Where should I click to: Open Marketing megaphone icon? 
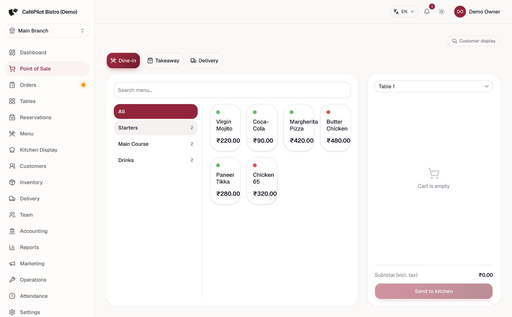tap(12, 263)
